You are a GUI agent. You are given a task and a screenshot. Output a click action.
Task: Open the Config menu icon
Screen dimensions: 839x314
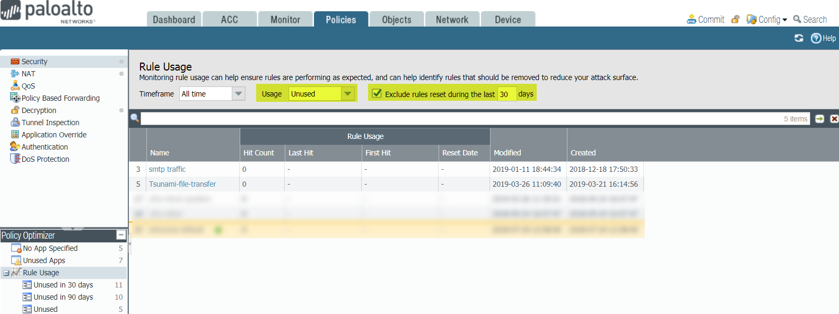pos(751,19)
